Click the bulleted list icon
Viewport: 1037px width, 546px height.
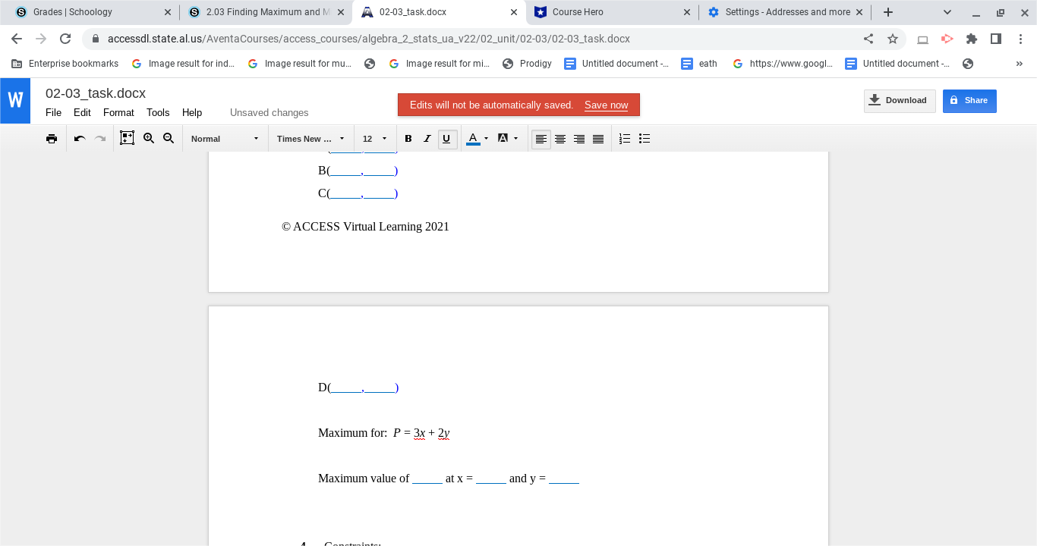click(x=645, y=138)
